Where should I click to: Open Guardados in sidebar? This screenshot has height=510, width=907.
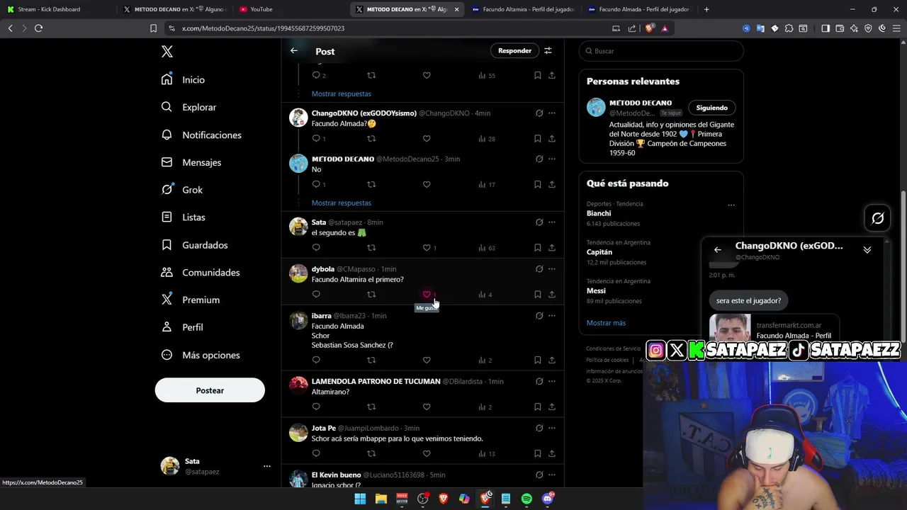194,245
